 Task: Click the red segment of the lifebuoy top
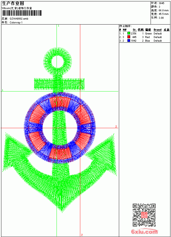point(60,102)
